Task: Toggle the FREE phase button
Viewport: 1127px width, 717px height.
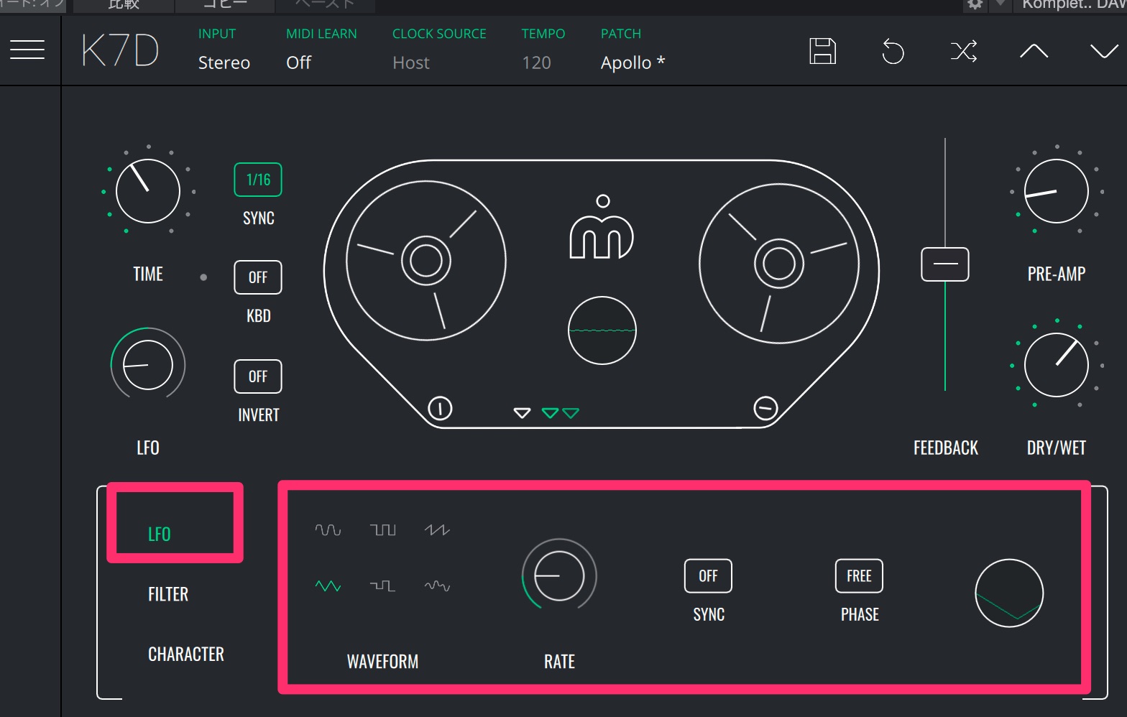Action: 859,576
